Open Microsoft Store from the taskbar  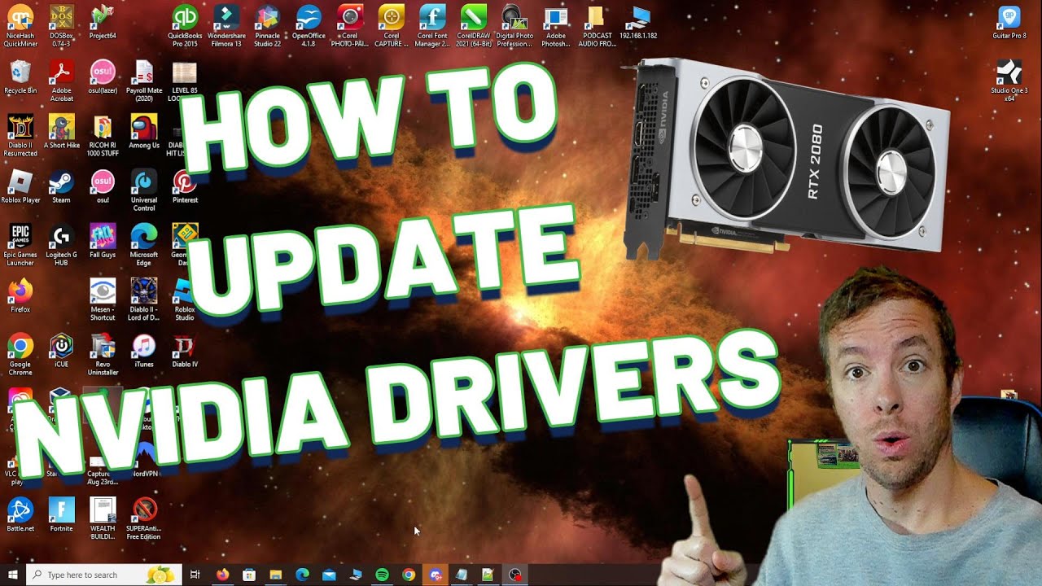[x=249, y=575]
